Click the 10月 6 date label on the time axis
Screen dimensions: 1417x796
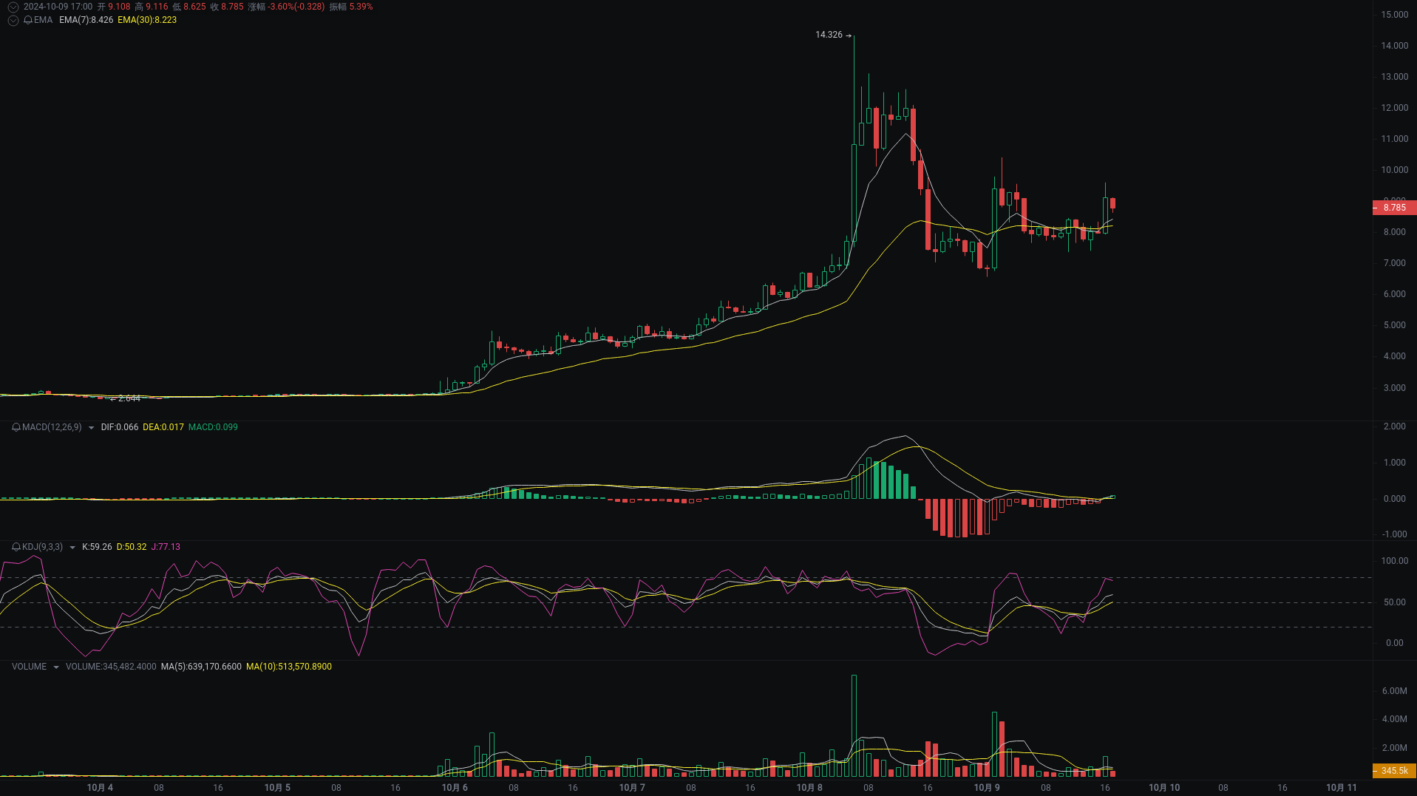(x=455, y=788)
